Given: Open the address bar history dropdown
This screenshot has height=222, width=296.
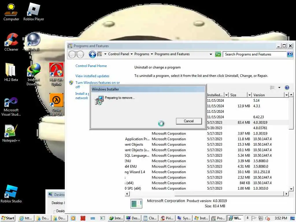Looking at the screenshot, I should click(211, 54).
